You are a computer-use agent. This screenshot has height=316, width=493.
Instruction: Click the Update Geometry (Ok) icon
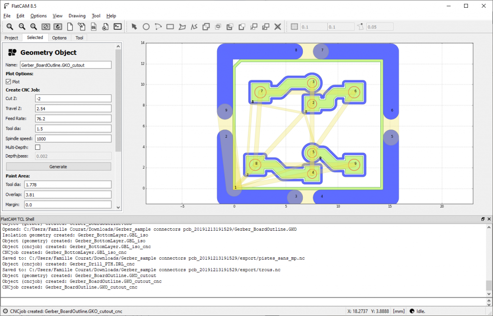[x=94, y=27]
